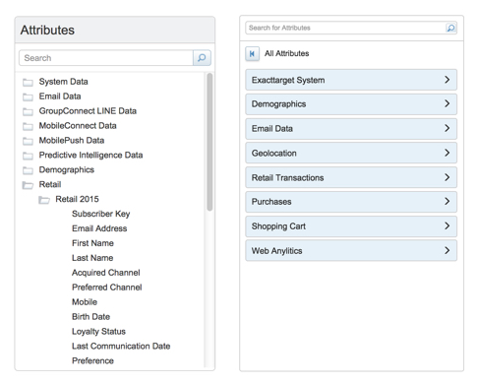This screenshot has width=478, height=384.
Task: Open the Retail Transactions category row
Action: tap(351, 177)
